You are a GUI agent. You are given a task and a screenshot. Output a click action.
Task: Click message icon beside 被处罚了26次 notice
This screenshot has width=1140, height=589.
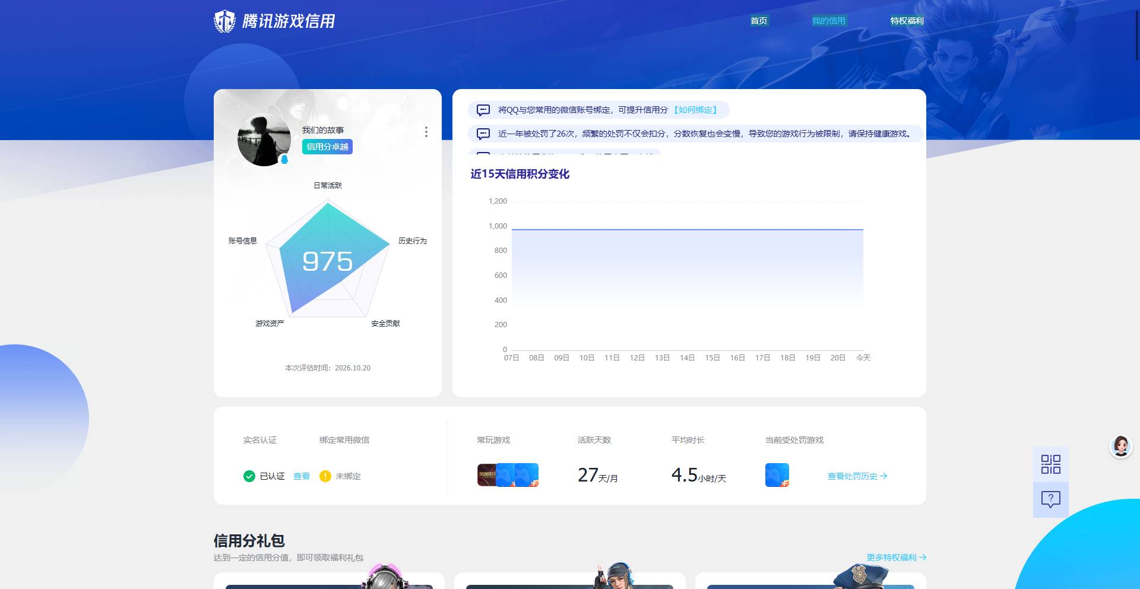(x=483, y=134)
